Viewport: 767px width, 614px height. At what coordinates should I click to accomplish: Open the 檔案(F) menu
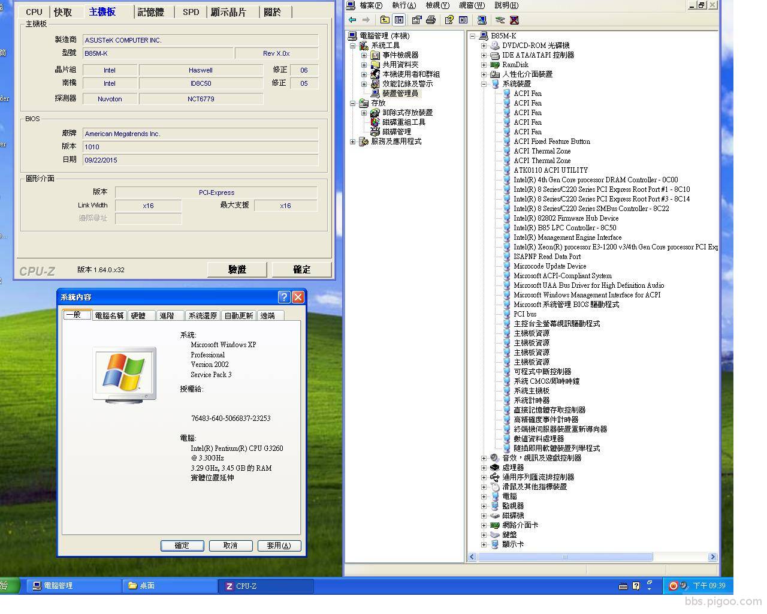coord(371,5)
